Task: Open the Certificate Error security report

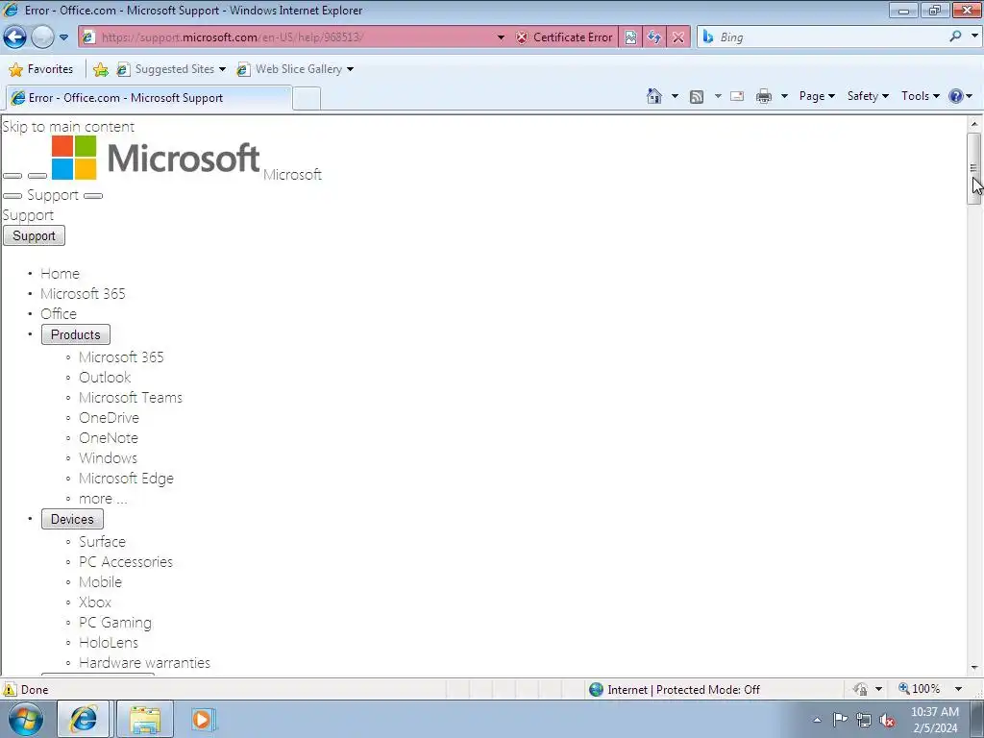Action: pyautogui.click(x=564, y=37)
